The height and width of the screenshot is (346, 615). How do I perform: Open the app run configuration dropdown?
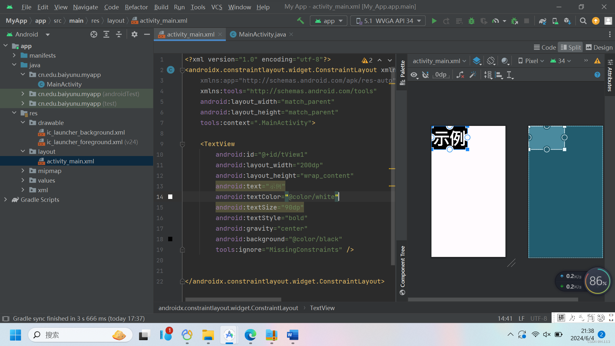pos(329,21)
